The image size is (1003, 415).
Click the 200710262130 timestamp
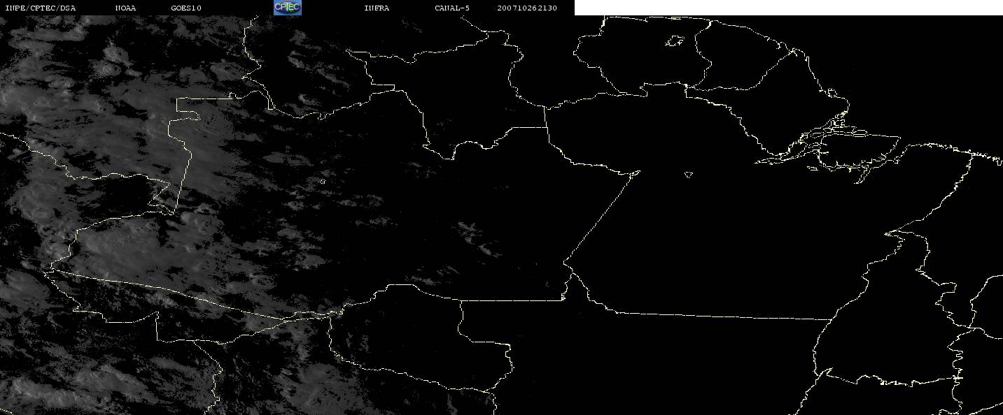tap(527, 8)
